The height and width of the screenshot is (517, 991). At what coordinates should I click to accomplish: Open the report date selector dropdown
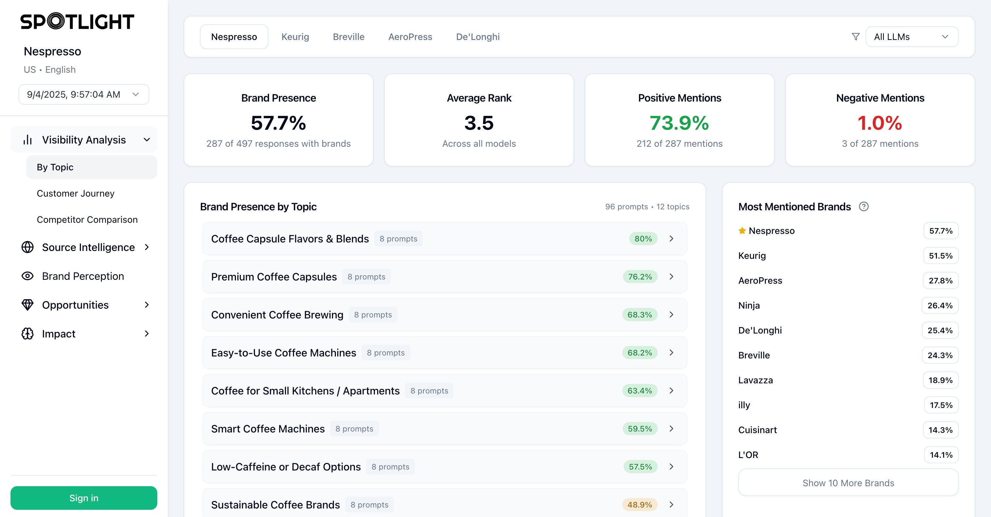click(84, 94)
